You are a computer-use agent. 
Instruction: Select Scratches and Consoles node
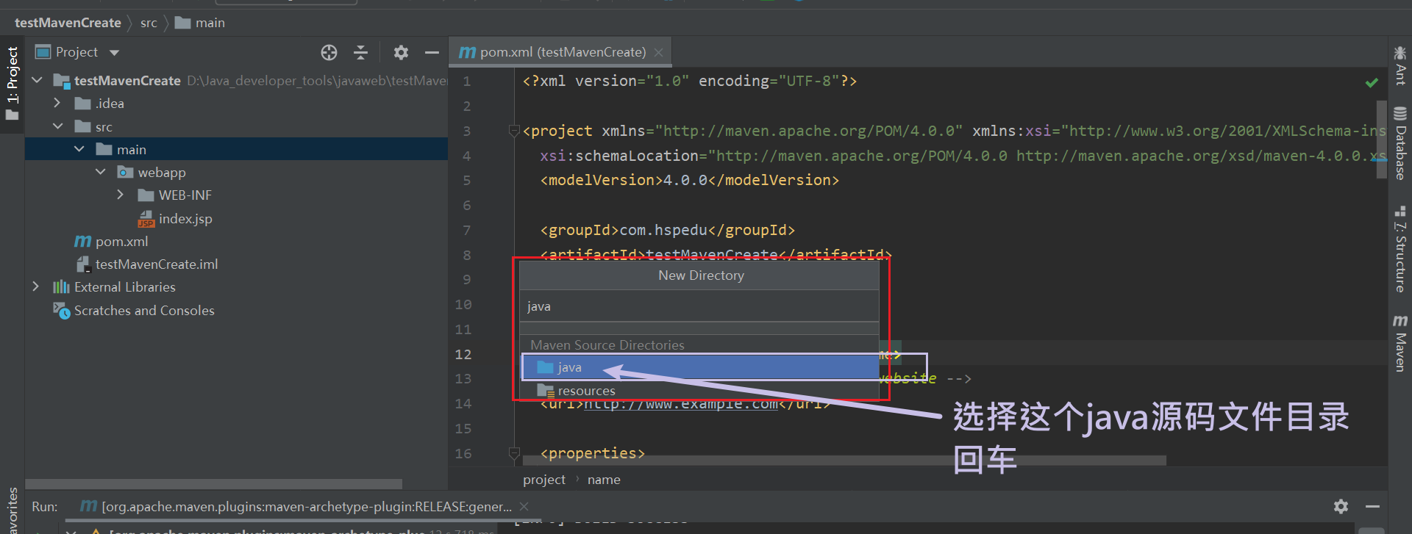pos(143,310)
